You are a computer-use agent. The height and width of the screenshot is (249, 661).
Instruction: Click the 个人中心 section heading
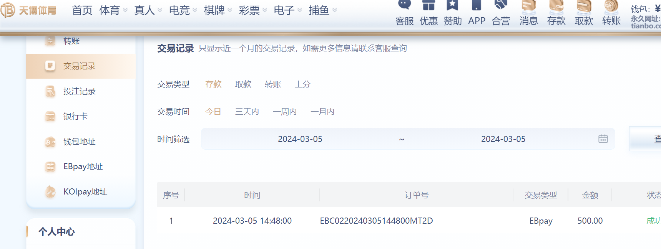[x=56, y=232]
